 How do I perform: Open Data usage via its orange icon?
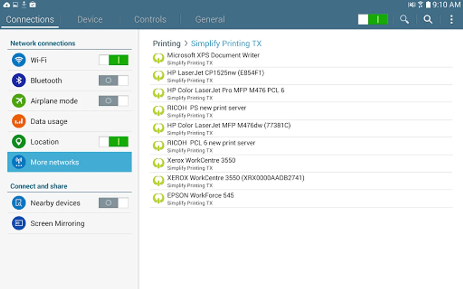point(19,121)
